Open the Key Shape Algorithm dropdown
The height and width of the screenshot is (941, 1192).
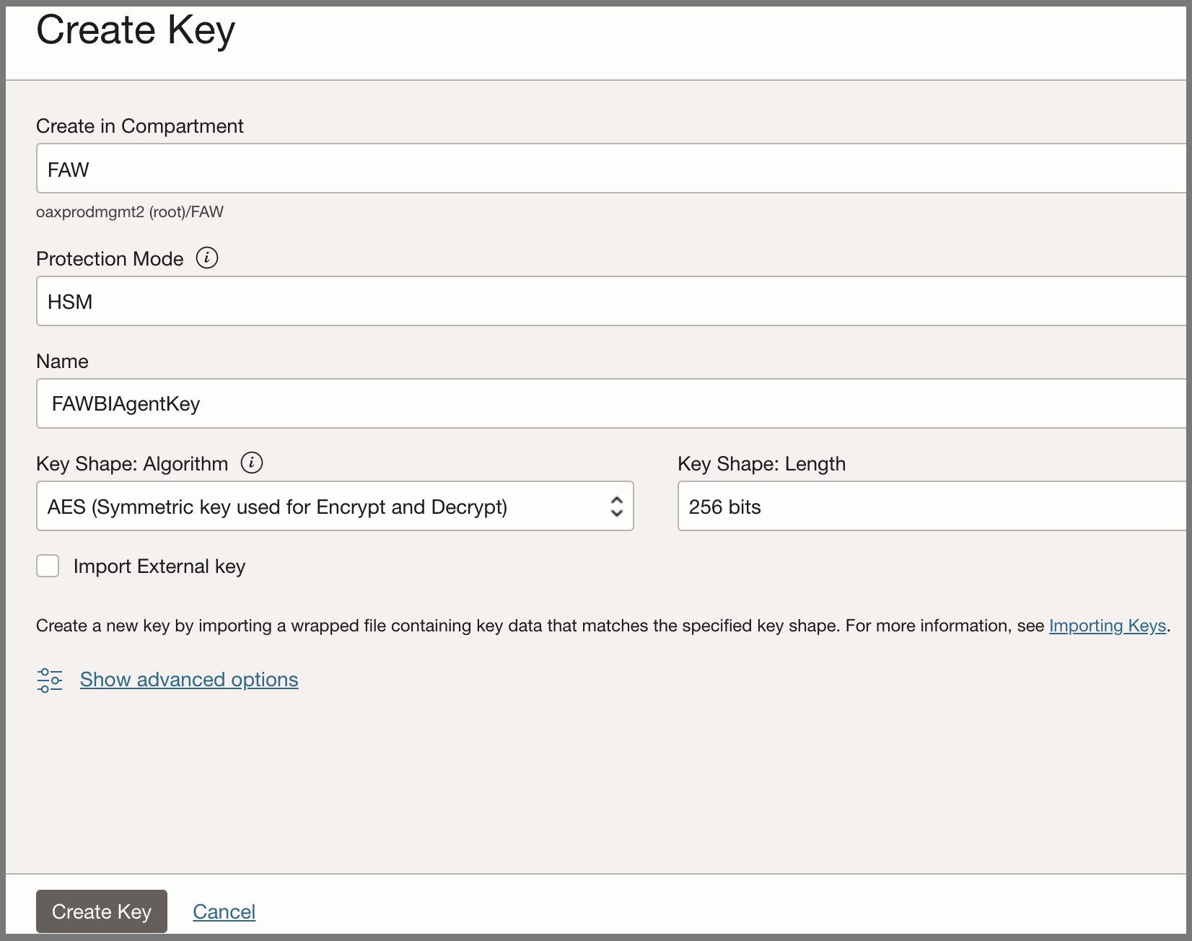pyautogui.click(x=335, y=506)
